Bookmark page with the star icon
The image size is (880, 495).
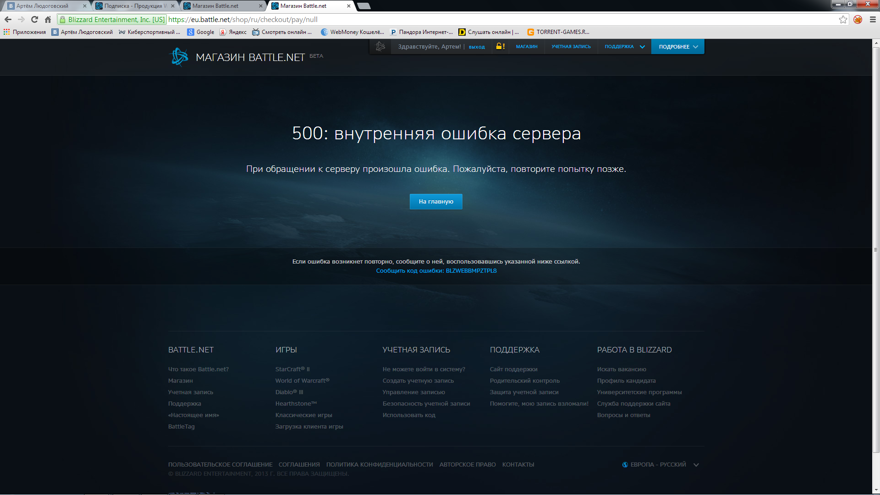click(x=843, y=20)
